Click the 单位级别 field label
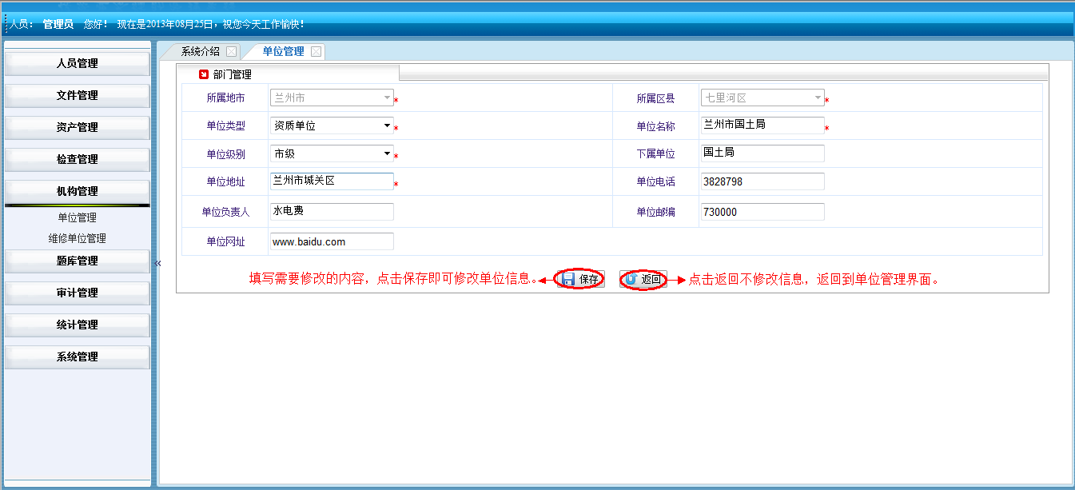This screenshot has height=490, width=1075. point(225,154)
